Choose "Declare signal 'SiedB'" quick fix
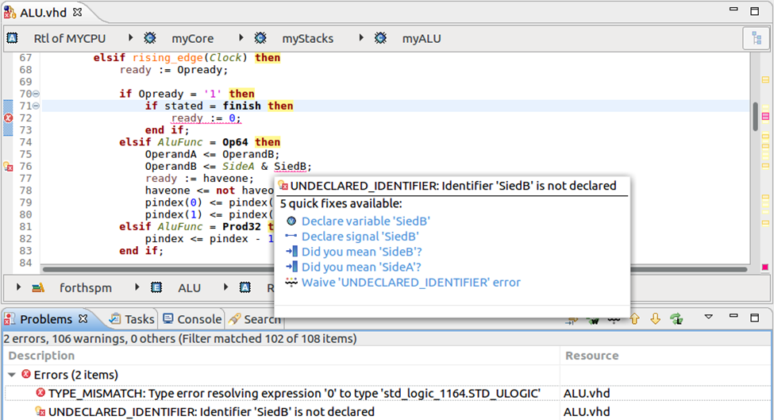 360,237
